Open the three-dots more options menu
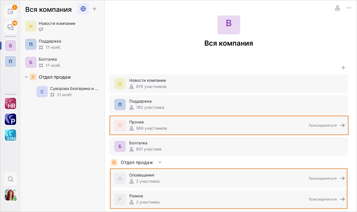Screen dimensions: 357x212 click(349, 8)
